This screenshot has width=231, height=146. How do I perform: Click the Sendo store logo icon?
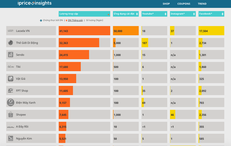click(x=10, y=55)
